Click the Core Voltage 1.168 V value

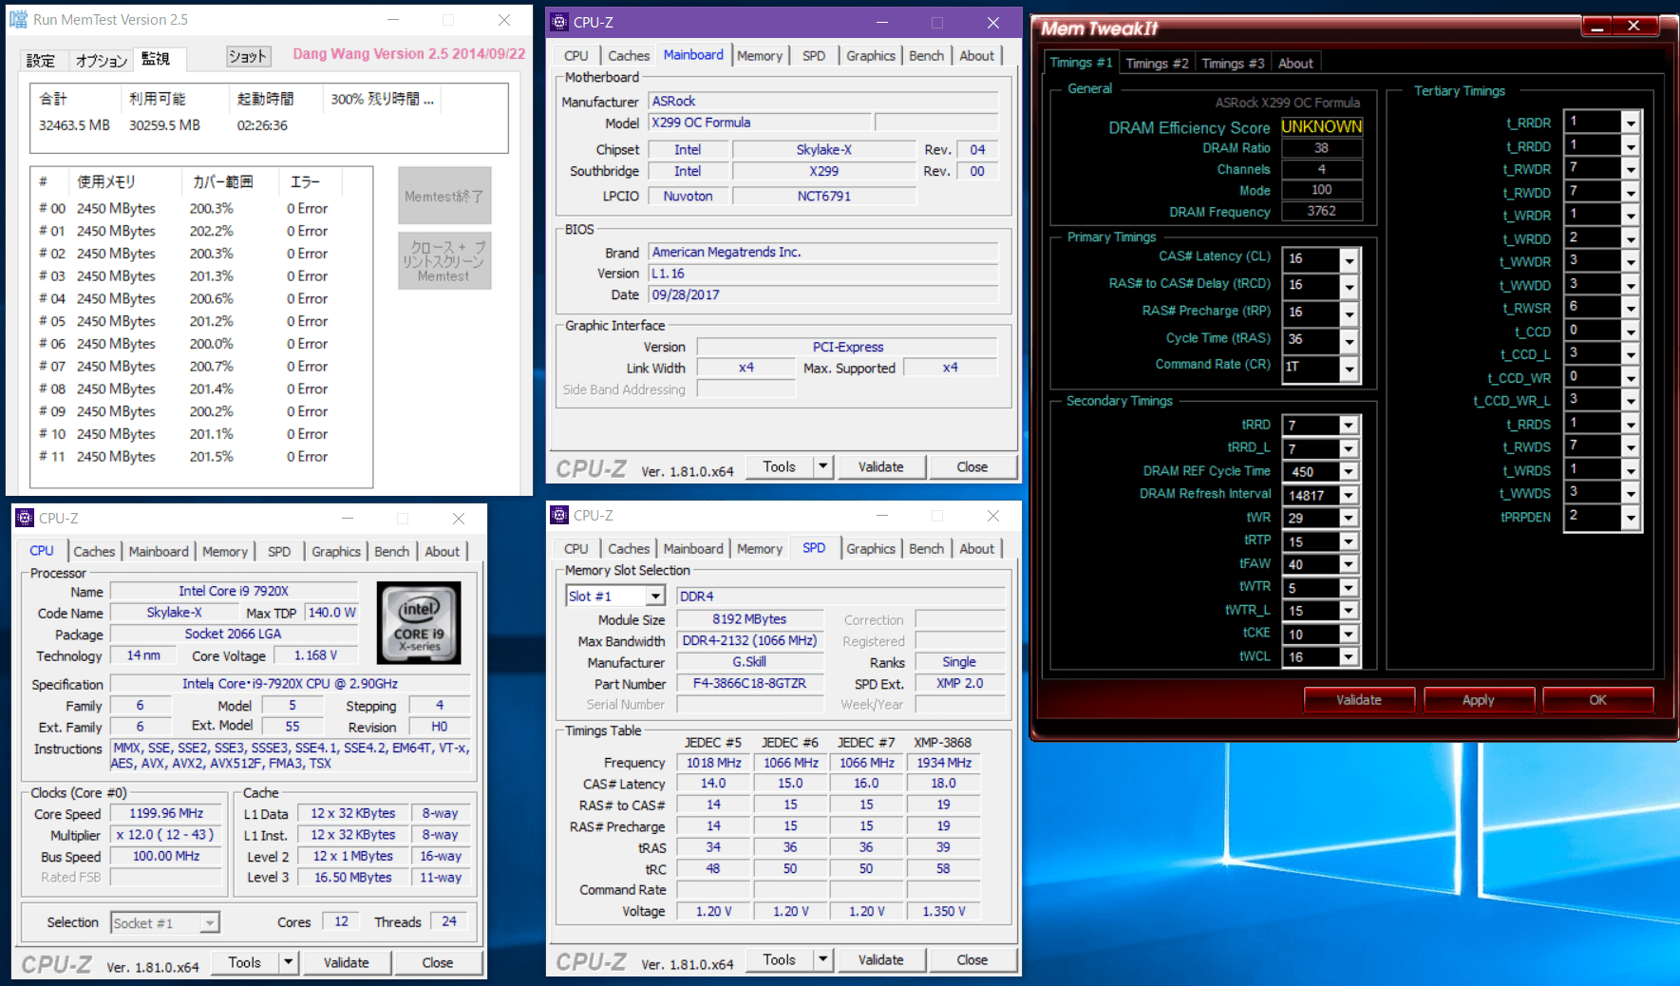point(315,655)
